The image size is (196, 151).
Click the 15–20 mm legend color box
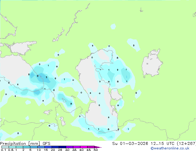coord(48,147)
